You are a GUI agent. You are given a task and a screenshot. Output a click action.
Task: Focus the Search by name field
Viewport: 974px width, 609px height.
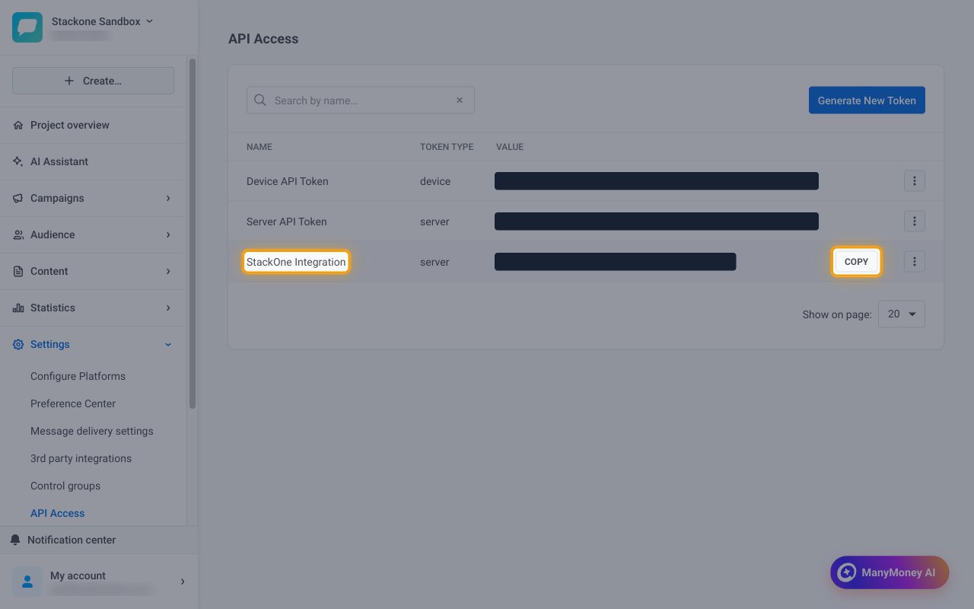361,100
